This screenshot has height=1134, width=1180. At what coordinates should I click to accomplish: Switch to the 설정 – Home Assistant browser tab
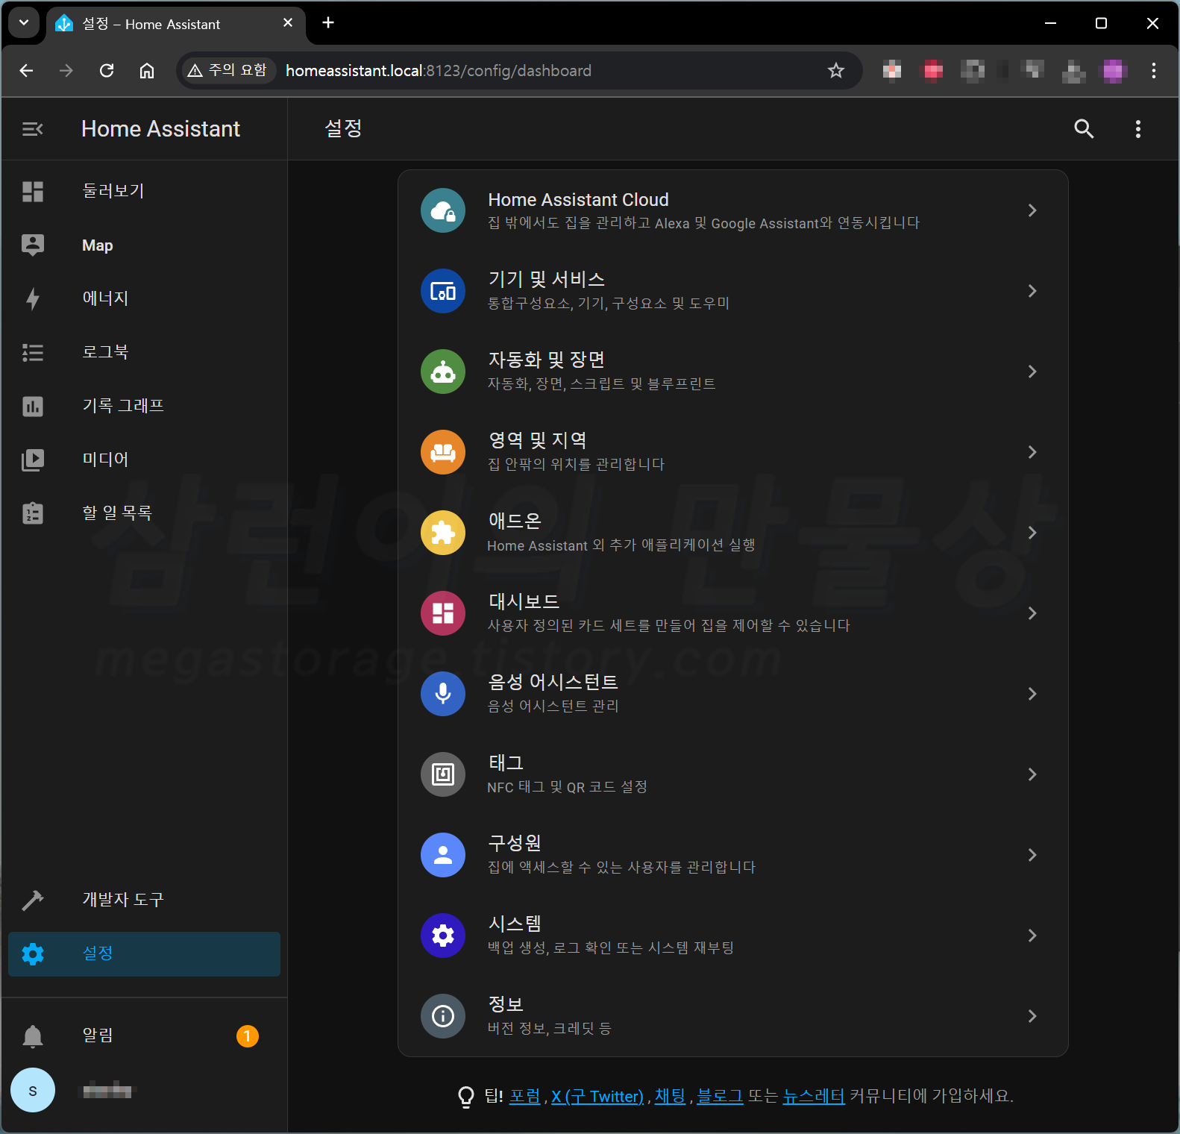[x=175, y=24]
